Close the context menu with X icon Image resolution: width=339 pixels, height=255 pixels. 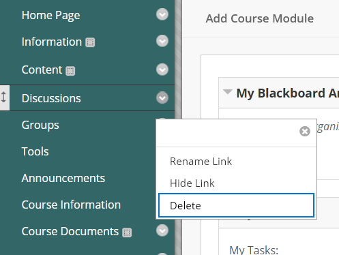pyautogui.click(x=305, y=132)
